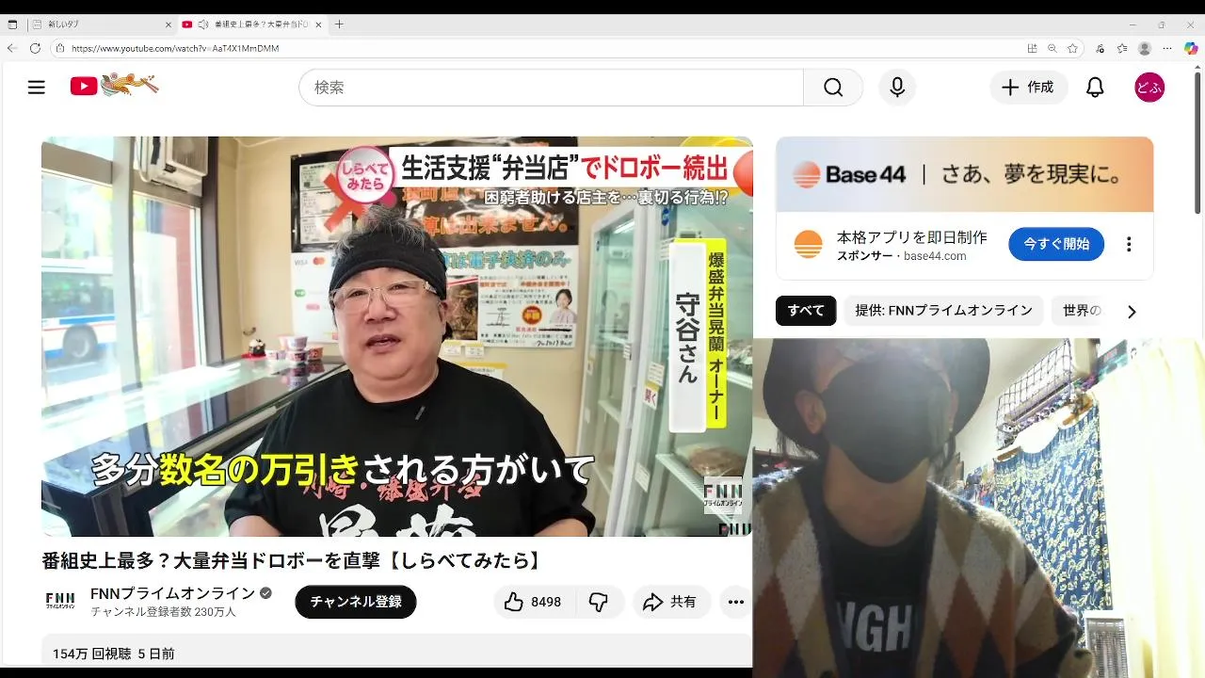Close the YouTube video tab
The height and width of the screenshot is (678, 1205).
click(x=318, y=24)
